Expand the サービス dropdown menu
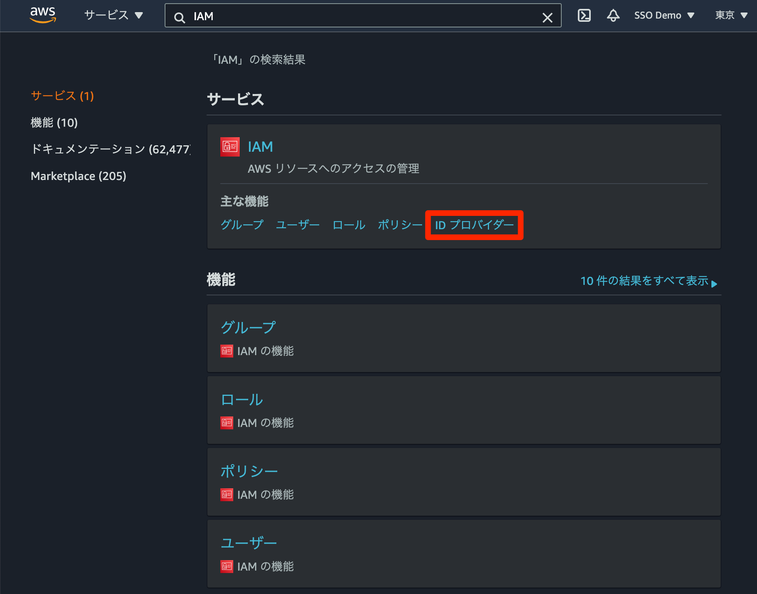 tap(113, 15)
